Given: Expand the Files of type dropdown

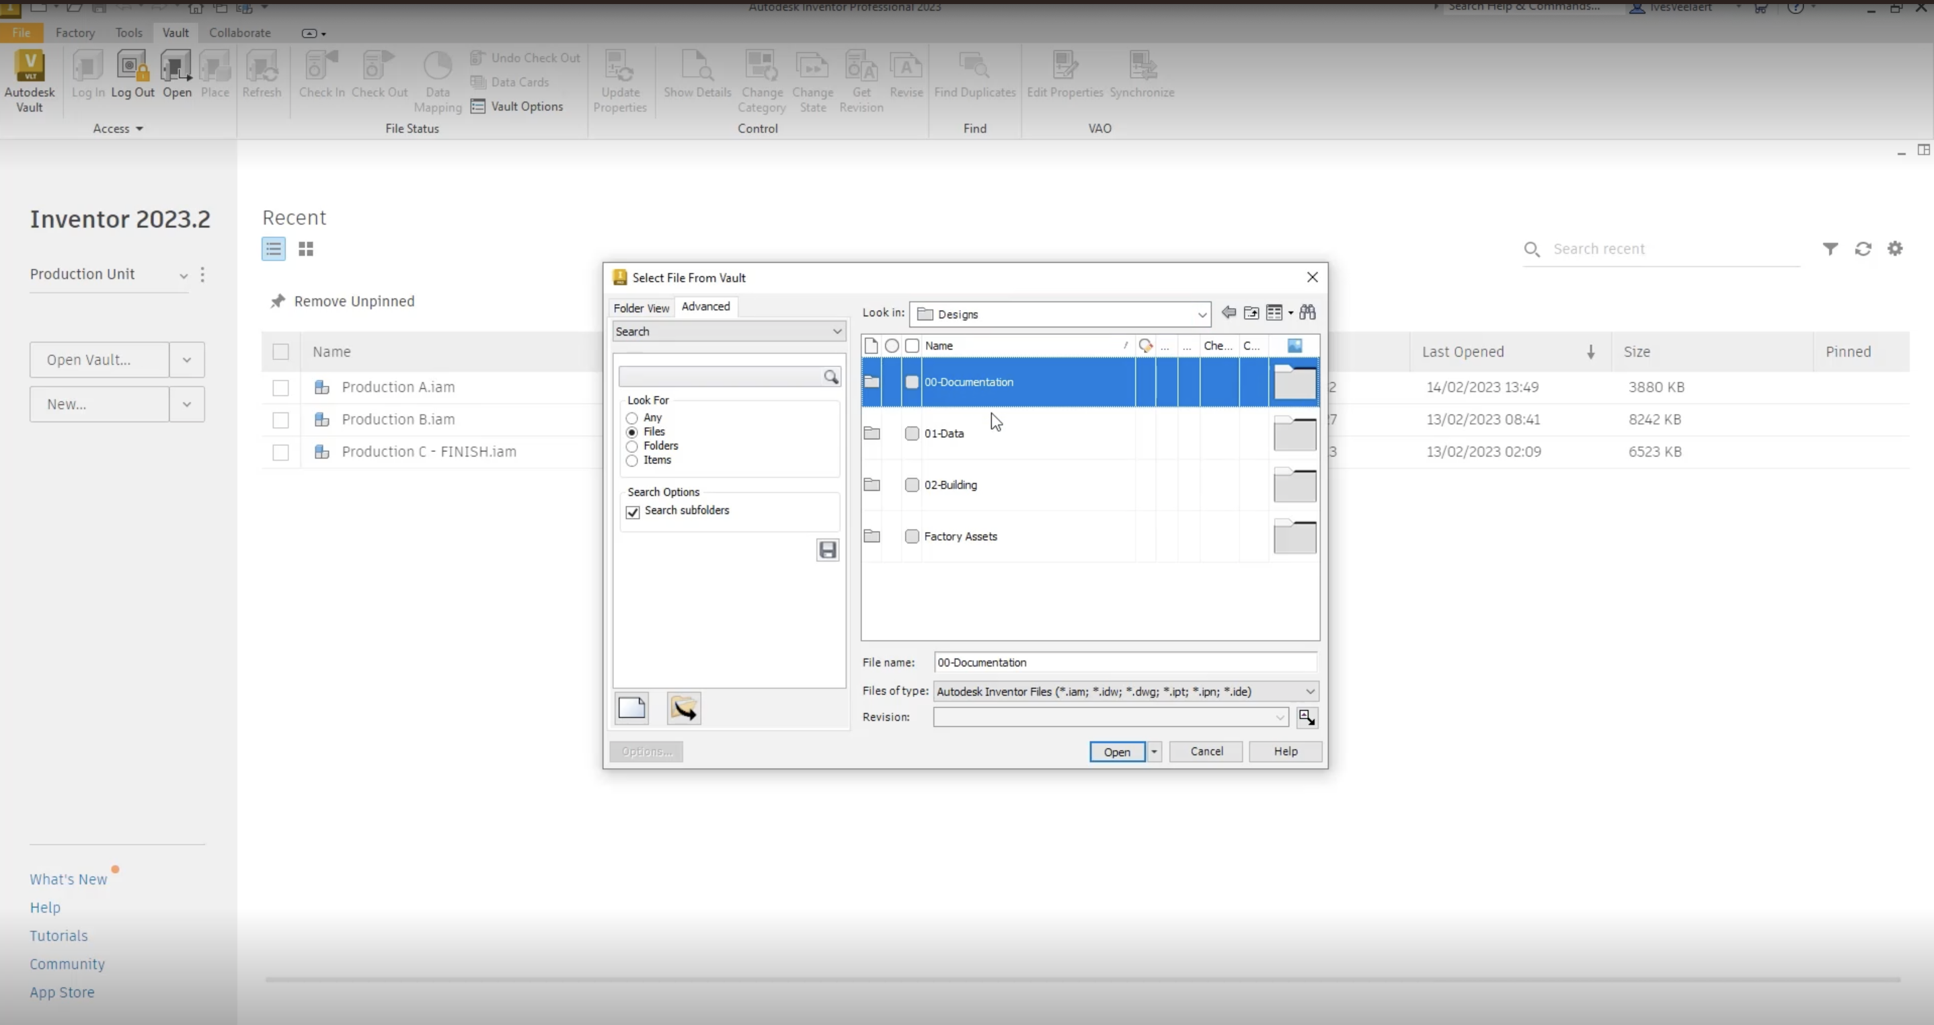Looking at the screenshot, I should tap(1310, 691).
